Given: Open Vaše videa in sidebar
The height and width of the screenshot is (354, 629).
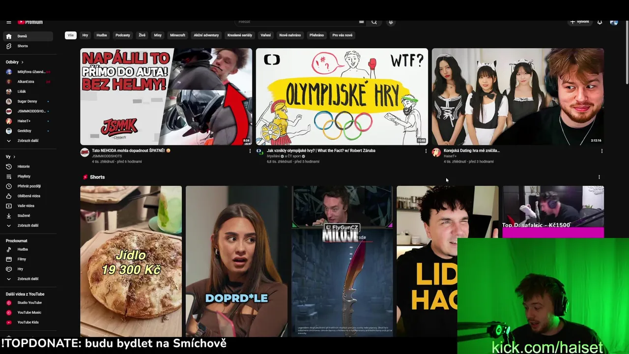Looking at the screenshot, I should (x=28, y=206).
